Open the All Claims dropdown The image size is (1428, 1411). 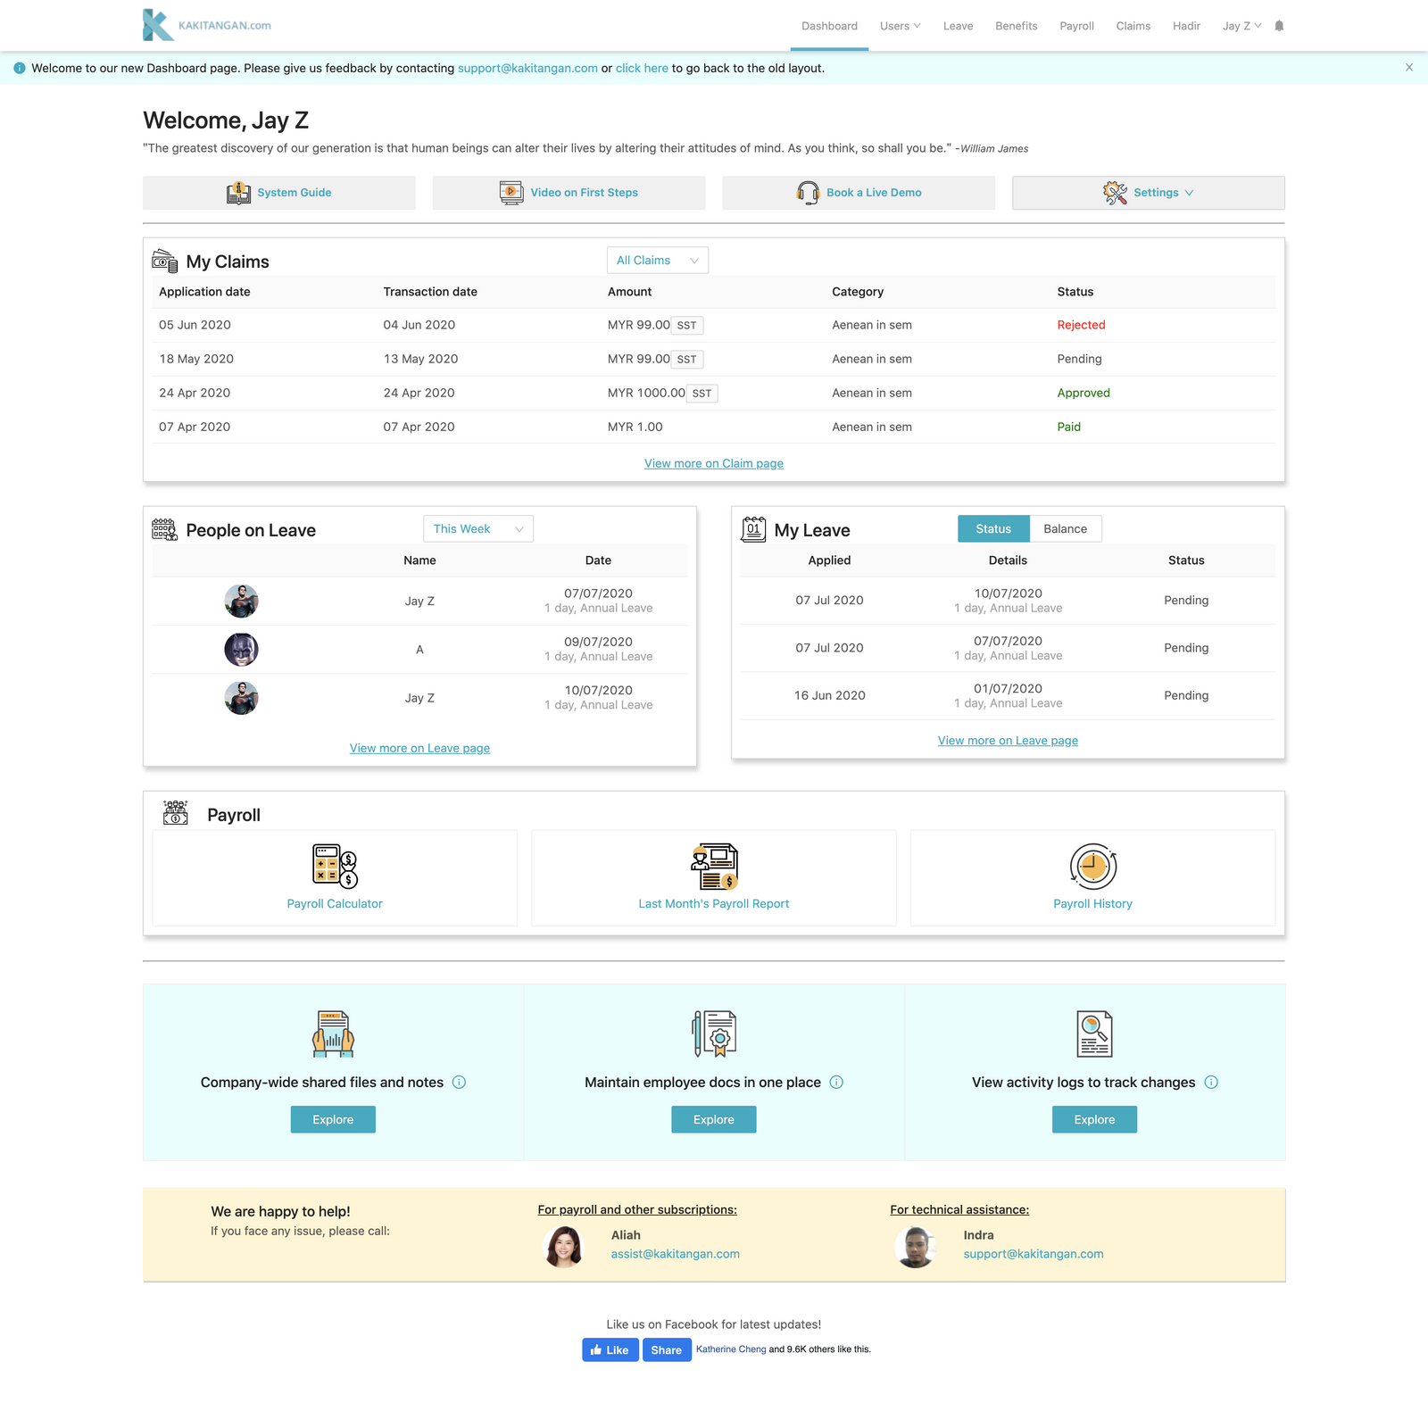657,260
